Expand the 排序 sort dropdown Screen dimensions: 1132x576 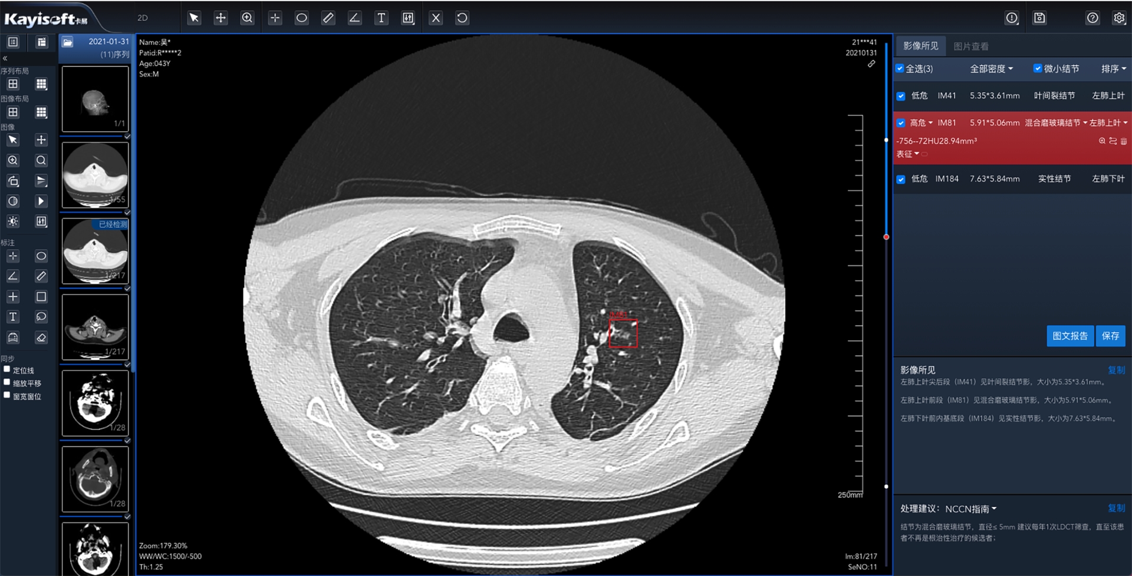[1113, 69]
